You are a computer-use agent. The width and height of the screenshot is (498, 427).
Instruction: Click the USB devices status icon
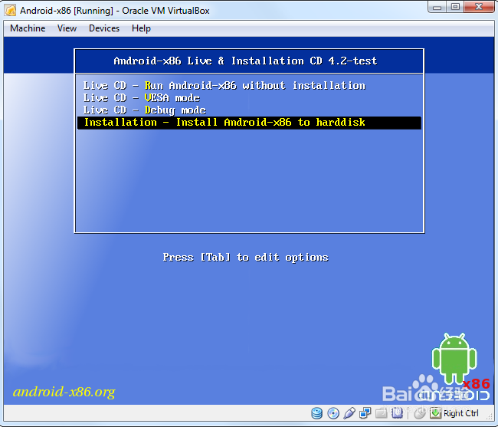click(x=349, y=413)
